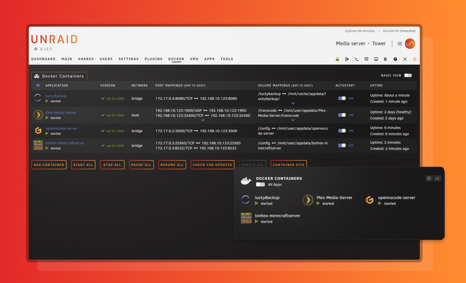The image size is (466, 283).
Task: Collapse the Docker Containers widget
Action: coord(437,178)
